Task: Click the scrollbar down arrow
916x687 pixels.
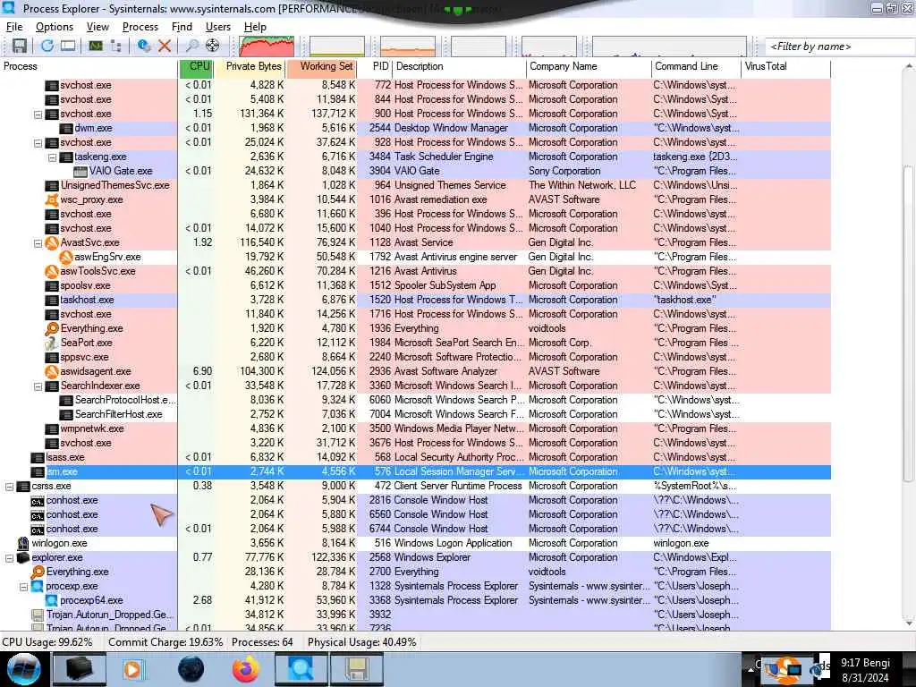Action: (909, 623)
